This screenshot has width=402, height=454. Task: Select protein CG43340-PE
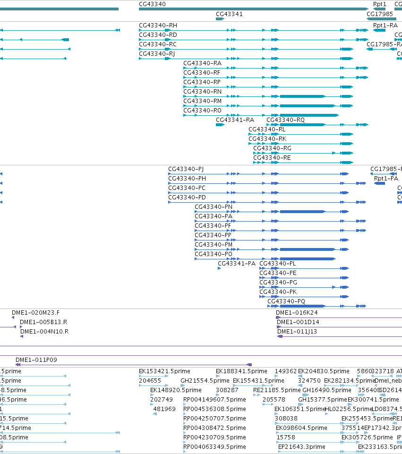tap(278, 273)
